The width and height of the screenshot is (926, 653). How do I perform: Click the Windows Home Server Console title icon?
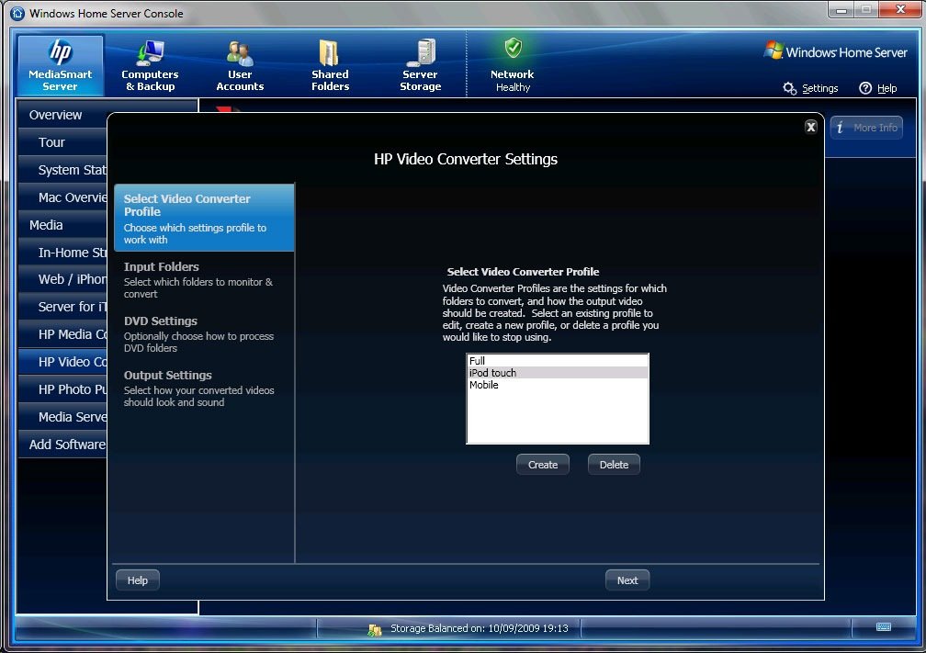coord(17,13)
